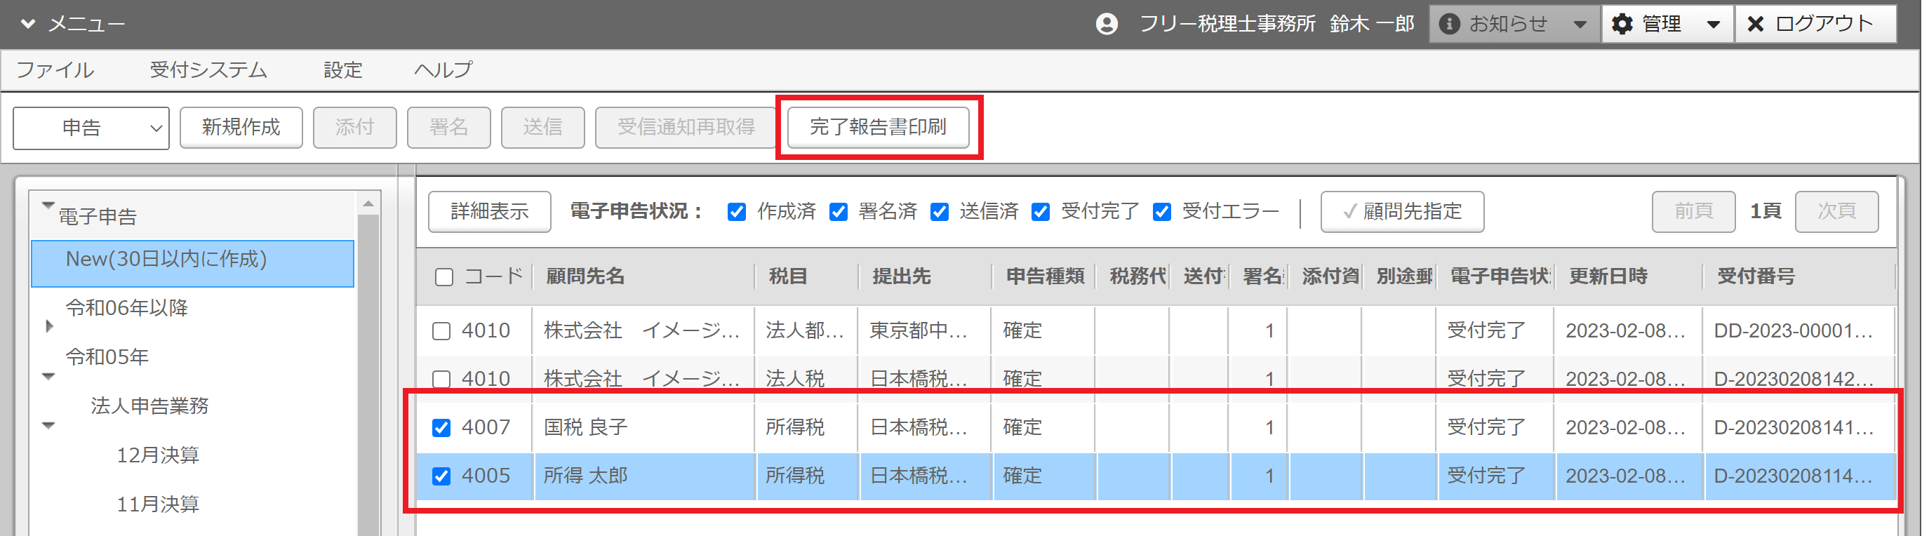
Task: Click the 新規作成 button
Action: (x=241, y=128)
